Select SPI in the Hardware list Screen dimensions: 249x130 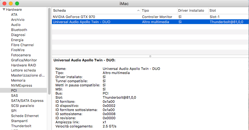click(14, 111)
